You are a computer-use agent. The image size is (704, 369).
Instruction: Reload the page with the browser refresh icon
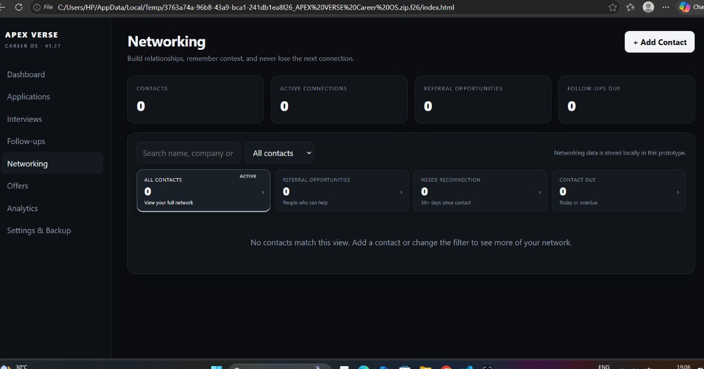(19, 7)
